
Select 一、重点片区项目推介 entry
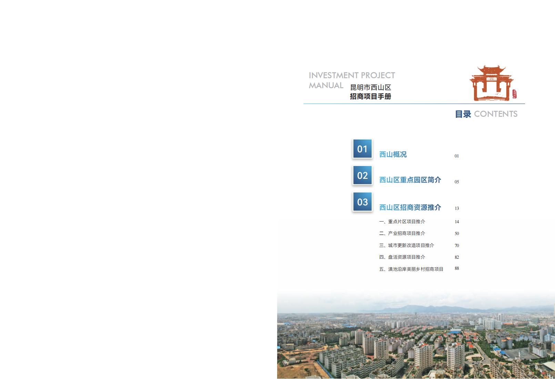pyautogui.click(x=402, y=222)
